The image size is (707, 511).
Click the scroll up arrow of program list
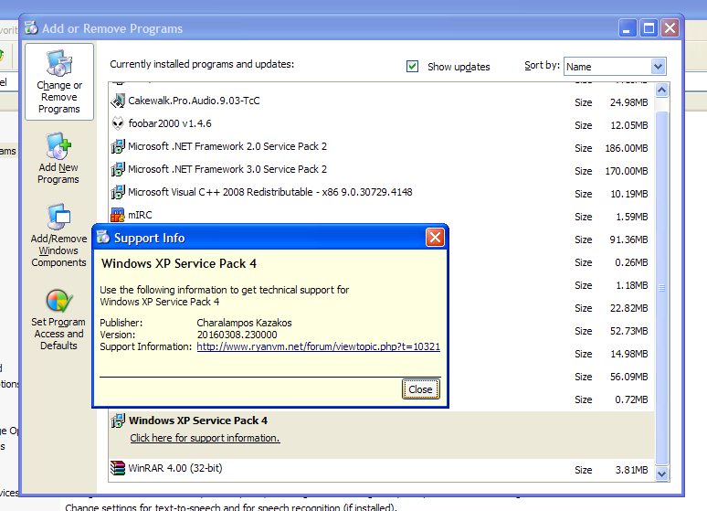tap(661, 90)
